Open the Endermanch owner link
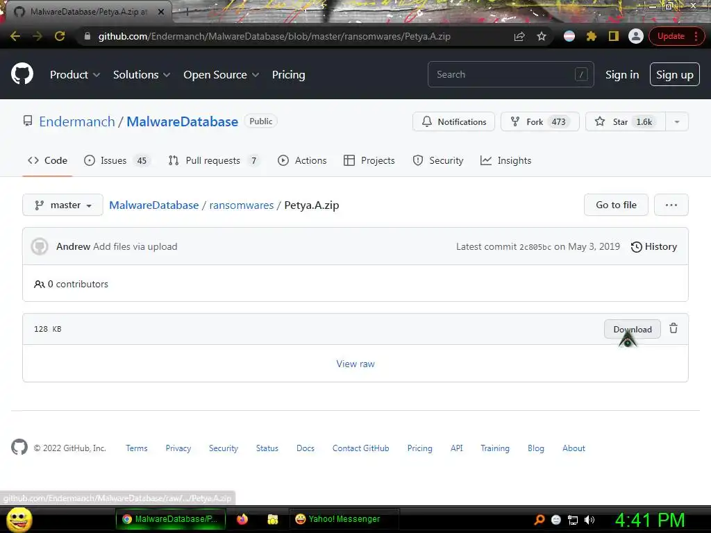This screenshot has height=533, width=711. (77, 121)
